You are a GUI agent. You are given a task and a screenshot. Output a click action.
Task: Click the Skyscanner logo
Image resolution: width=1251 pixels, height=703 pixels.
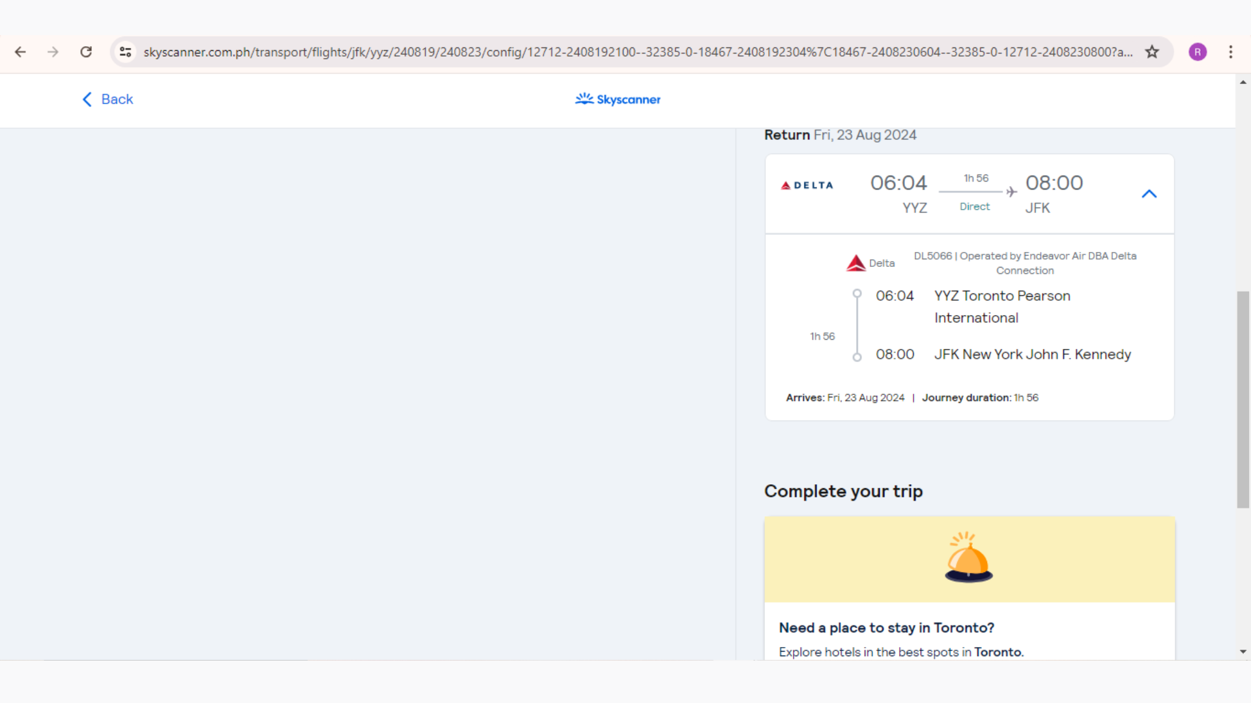click(x=618, y=99)
